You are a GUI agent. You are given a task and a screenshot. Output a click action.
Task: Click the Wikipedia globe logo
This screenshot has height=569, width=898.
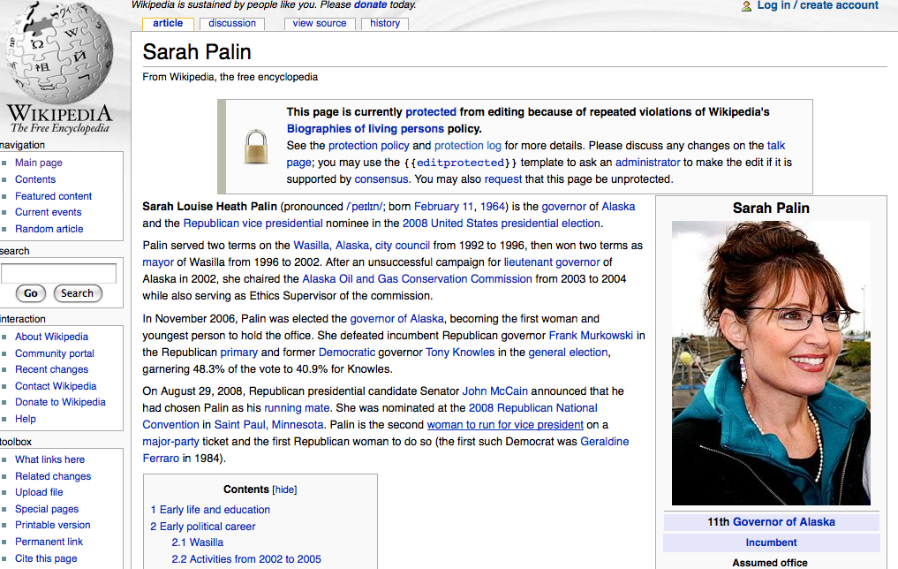pos(59,53)
